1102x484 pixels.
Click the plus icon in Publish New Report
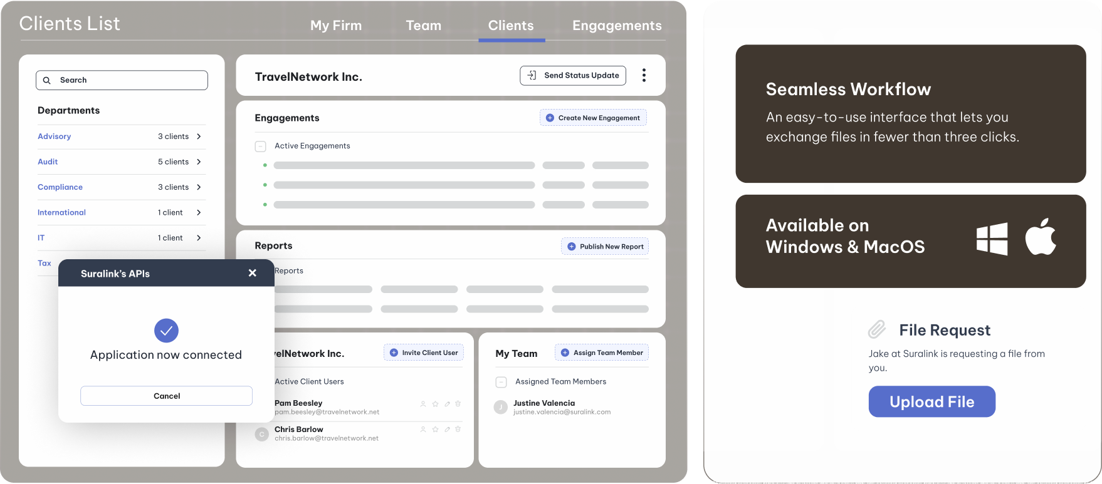point(571,247)
